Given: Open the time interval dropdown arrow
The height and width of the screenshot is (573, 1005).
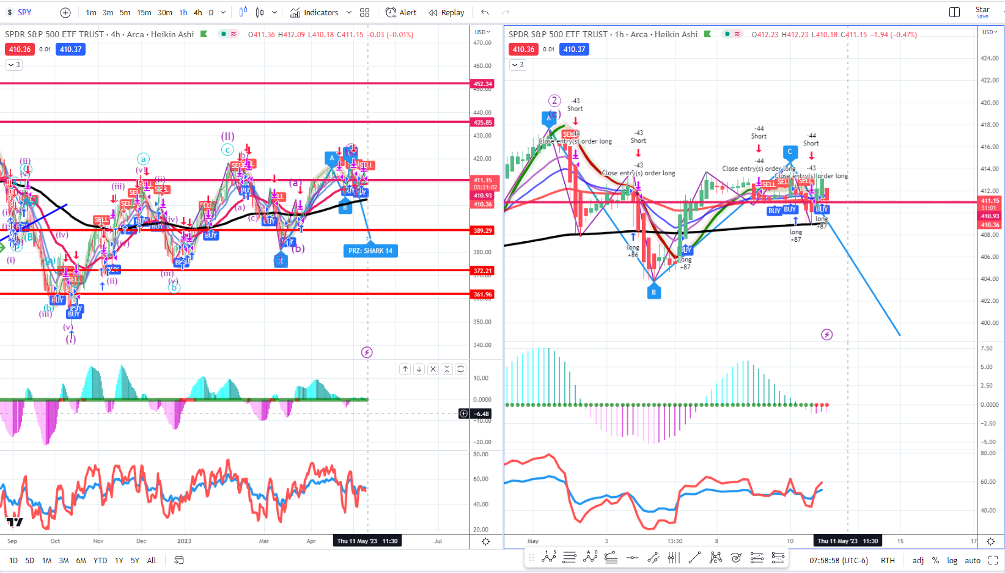Looking at the screenshot, I should click(223, 12).
